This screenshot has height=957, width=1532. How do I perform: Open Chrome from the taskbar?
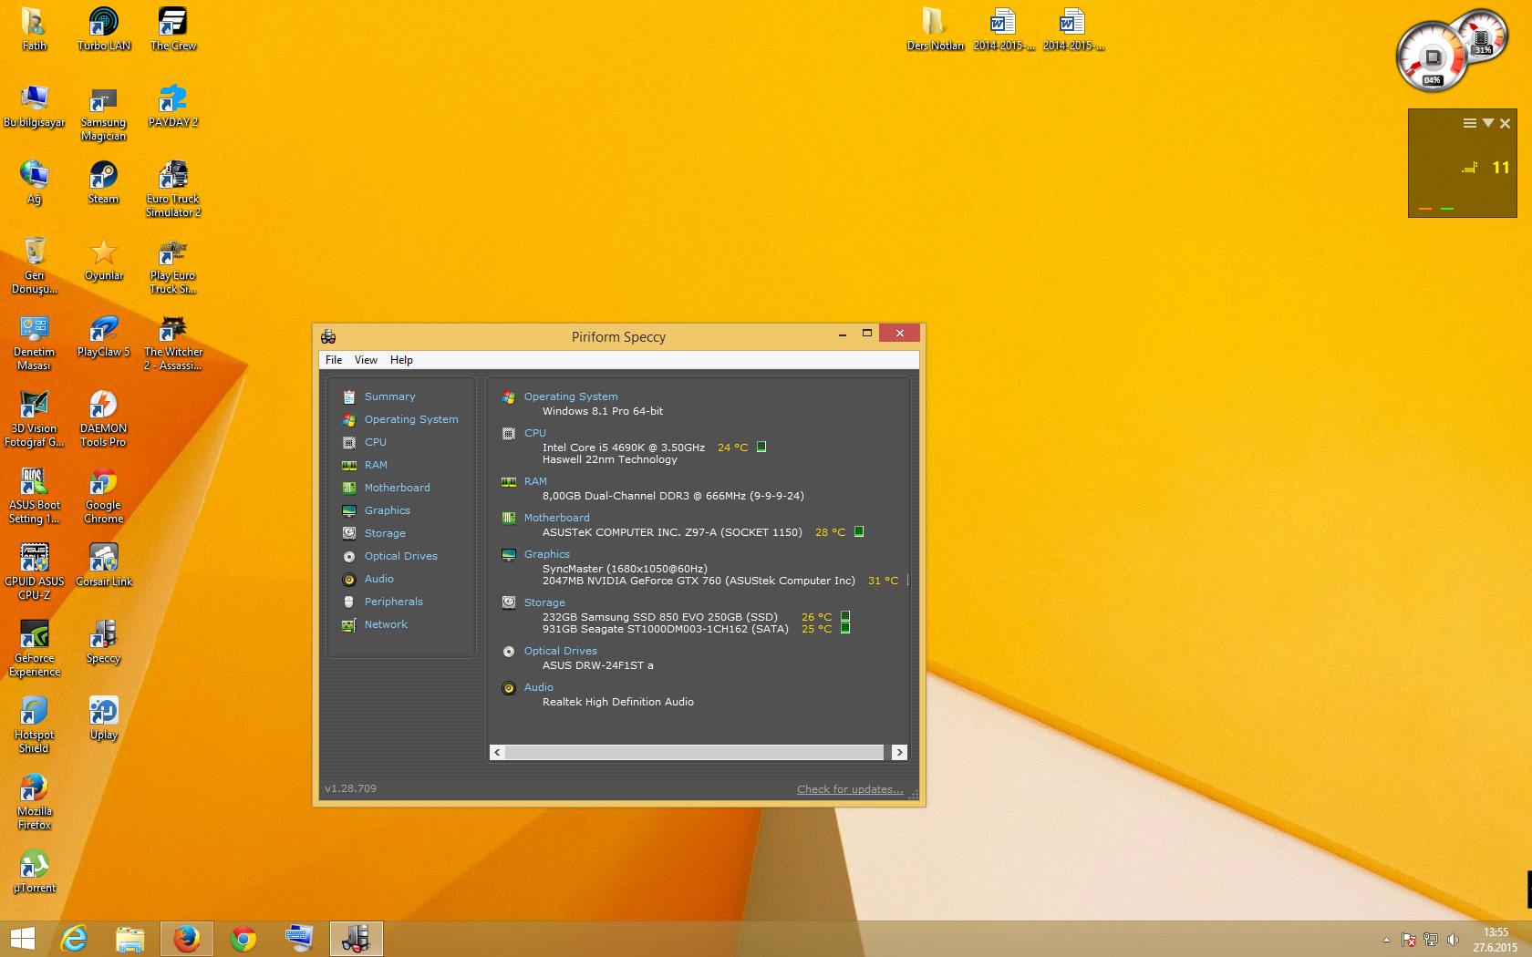(243, 938)
